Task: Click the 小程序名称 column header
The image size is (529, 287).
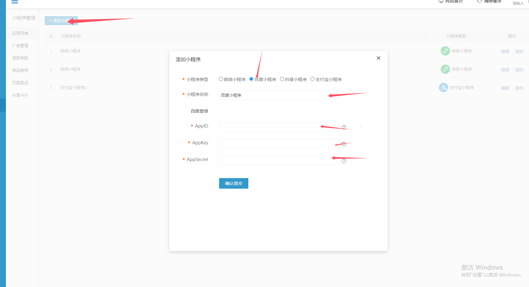Action: [x=71, y=36]
